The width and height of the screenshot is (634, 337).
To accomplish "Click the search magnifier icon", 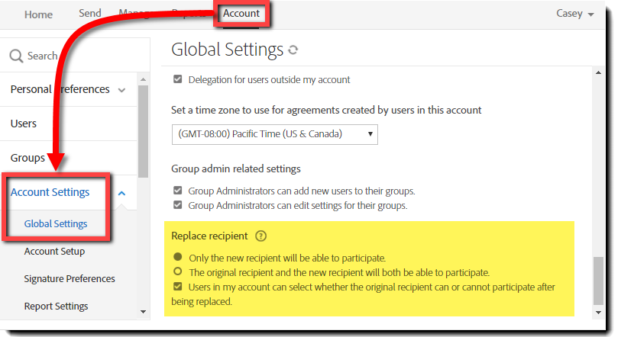I will [x=16, y=56].
